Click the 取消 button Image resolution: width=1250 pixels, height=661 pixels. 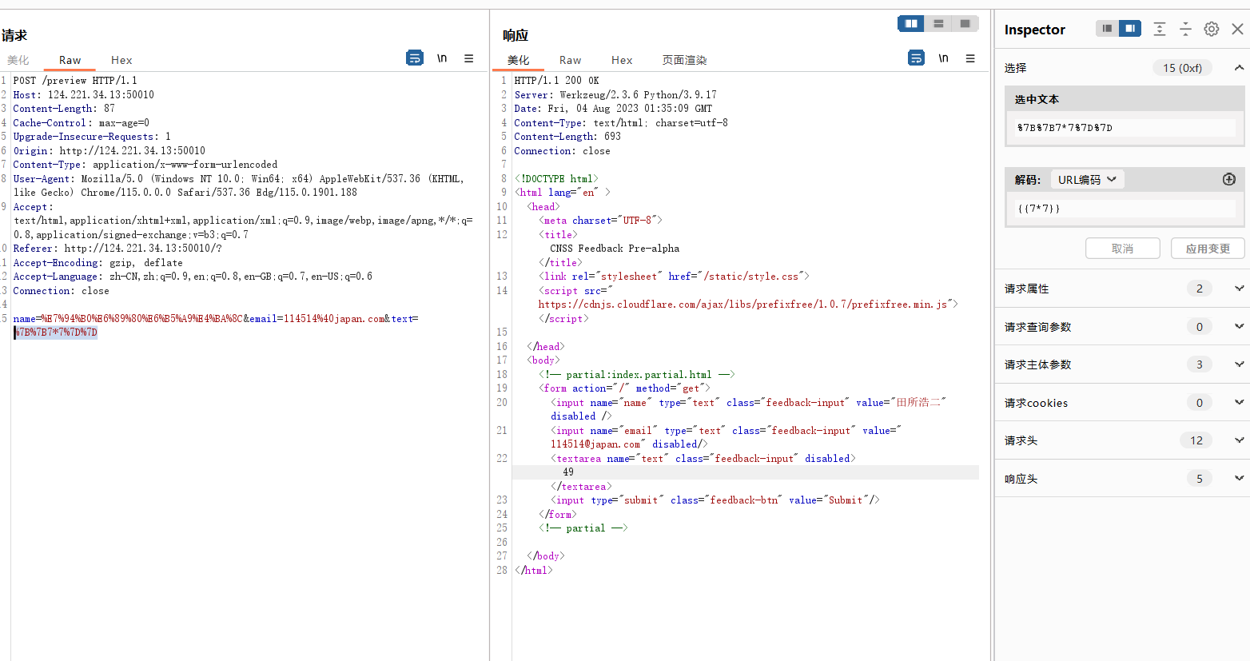(1122, 249)
